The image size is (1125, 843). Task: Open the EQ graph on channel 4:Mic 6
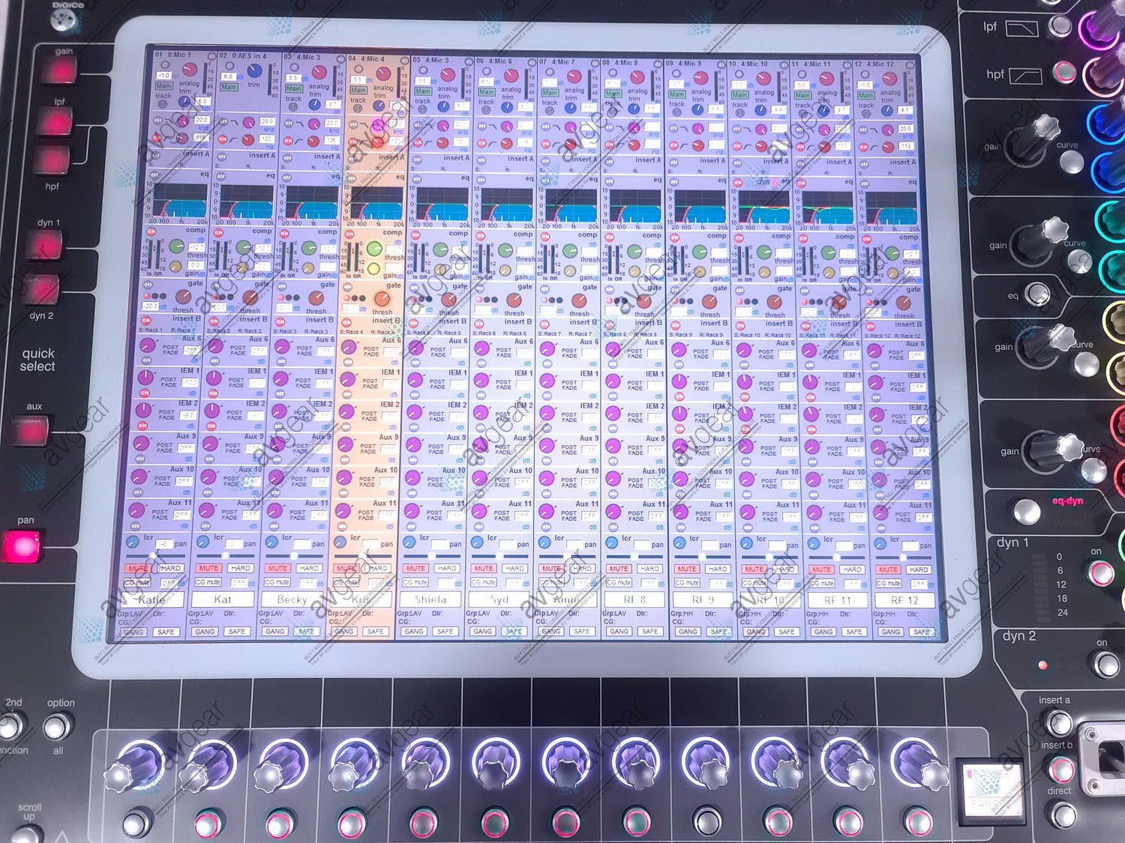tap(506, 204)
